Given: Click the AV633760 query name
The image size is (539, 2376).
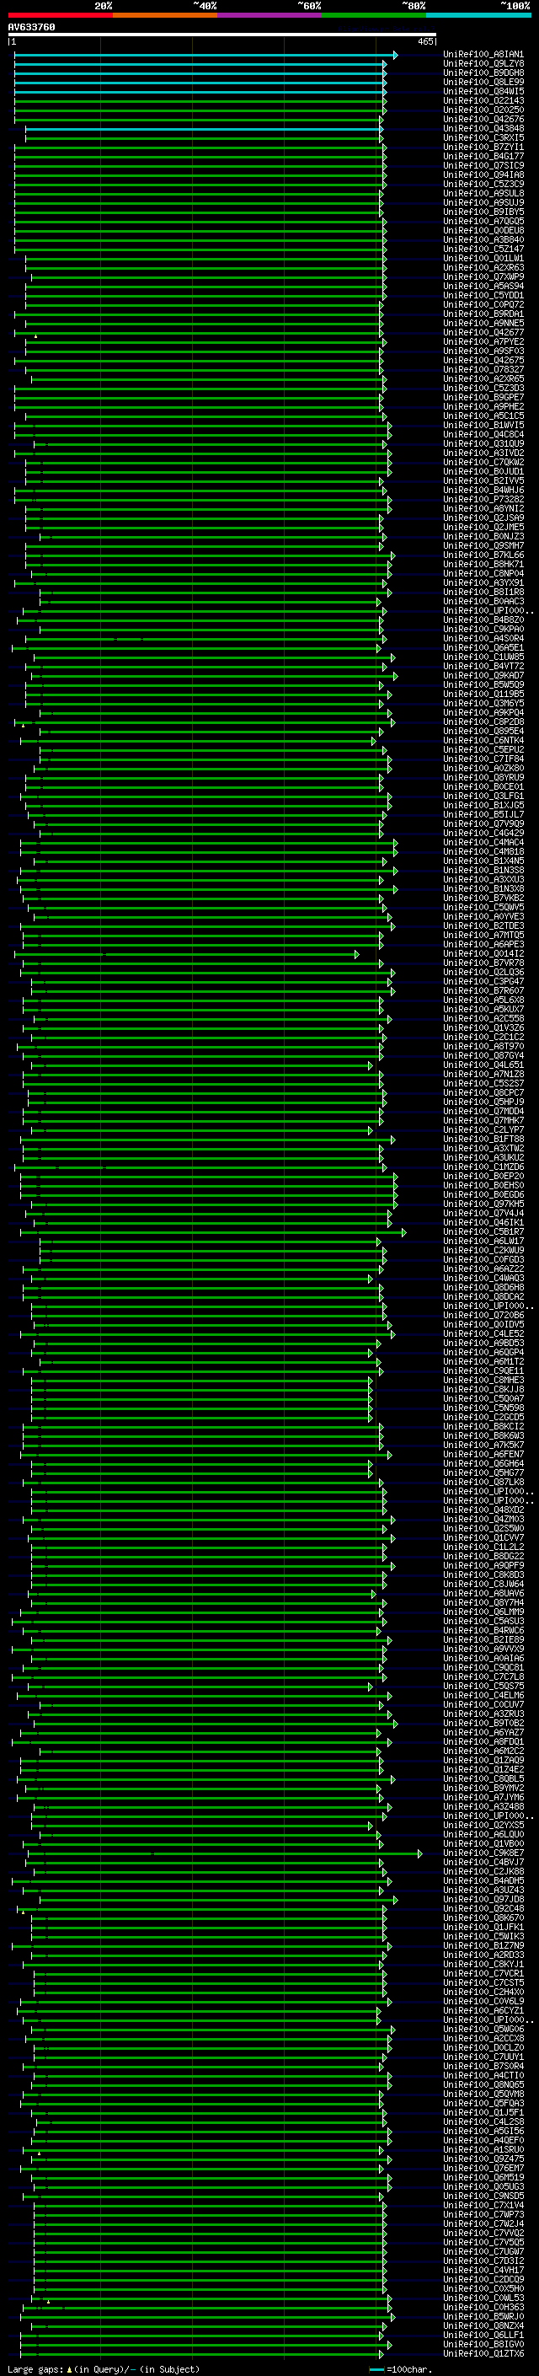Looking at the screenshot, I should click(31, 27).
